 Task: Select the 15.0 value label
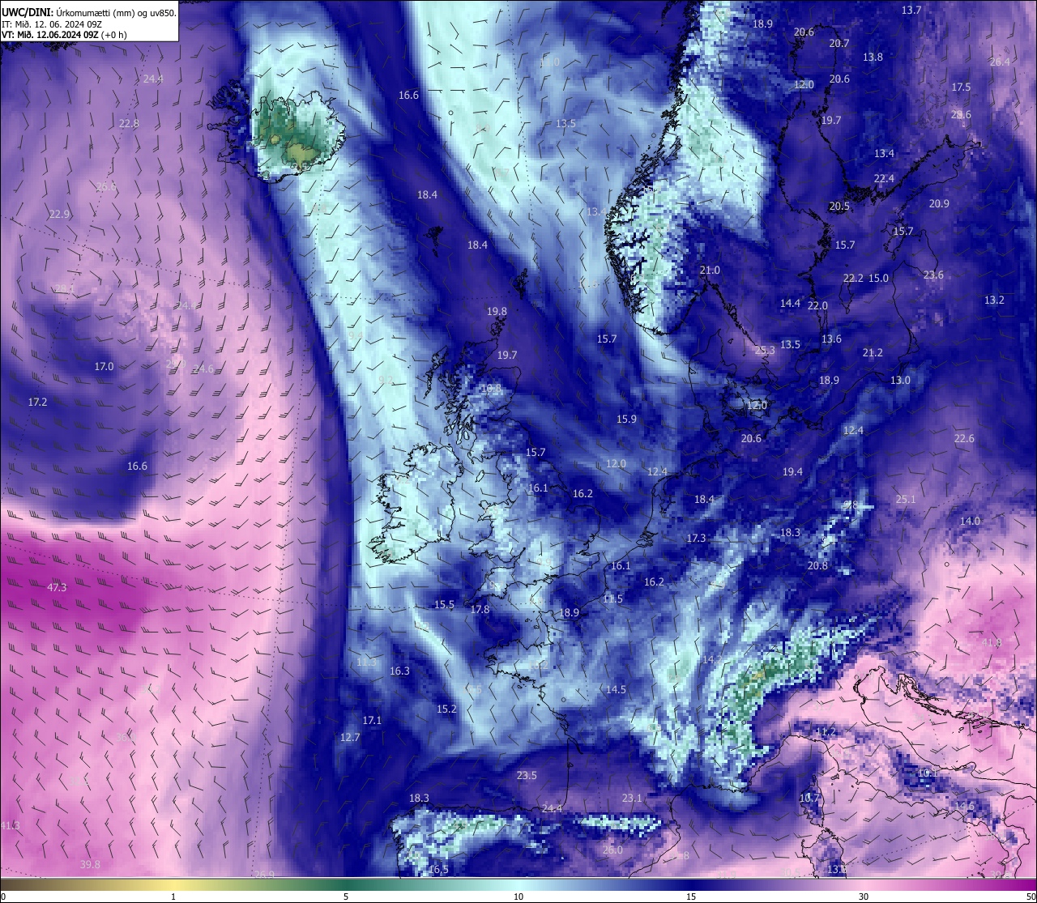878,279
